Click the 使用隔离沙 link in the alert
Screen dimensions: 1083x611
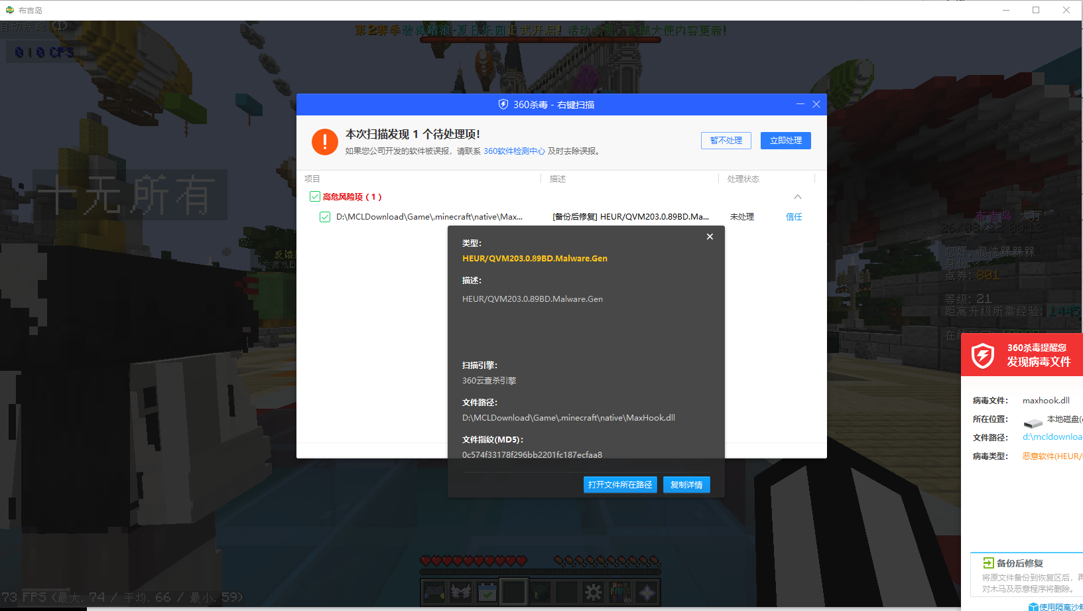coord(1061,607)
